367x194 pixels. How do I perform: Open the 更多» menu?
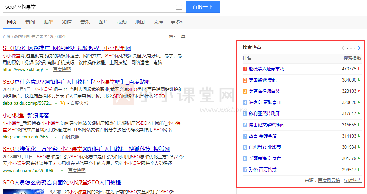click(x=176, y=22)
